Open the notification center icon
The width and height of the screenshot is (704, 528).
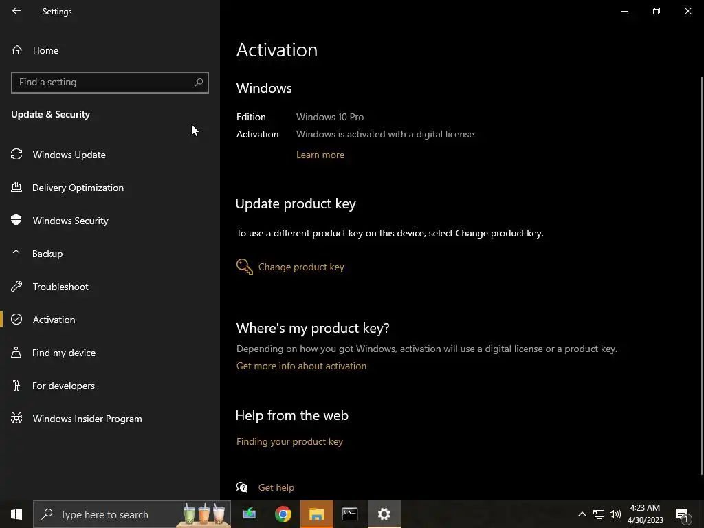tap(683, 514)
